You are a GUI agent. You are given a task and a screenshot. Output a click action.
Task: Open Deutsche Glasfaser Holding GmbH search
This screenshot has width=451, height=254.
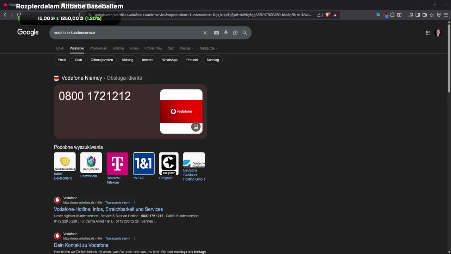194,167
